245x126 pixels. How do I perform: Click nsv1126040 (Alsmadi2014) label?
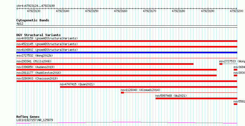pos(140,90)
